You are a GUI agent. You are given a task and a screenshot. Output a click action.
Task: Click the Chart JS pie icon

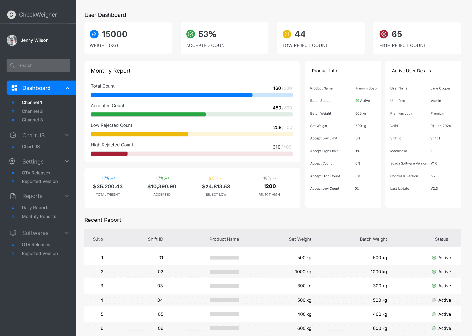(x=13, y=135)
